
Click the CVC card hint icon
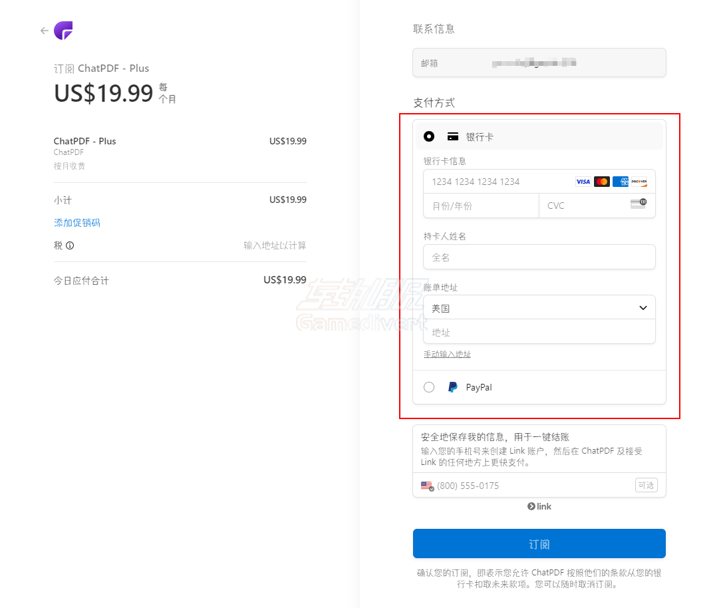(639, 204)
